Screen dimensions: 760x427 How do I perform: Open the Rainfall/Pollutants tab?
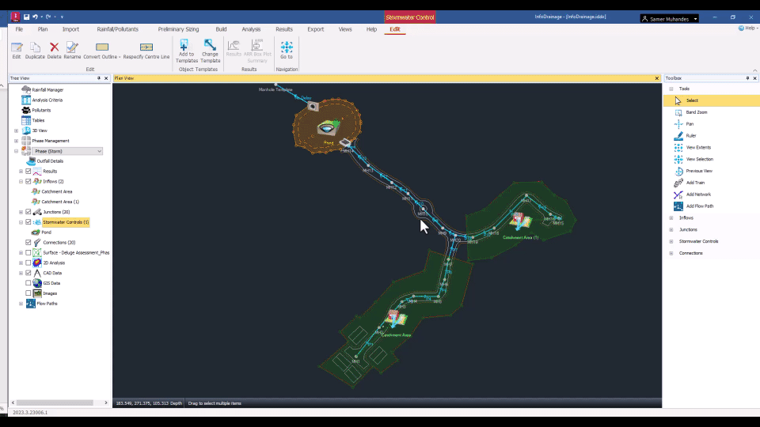point(117,29)
